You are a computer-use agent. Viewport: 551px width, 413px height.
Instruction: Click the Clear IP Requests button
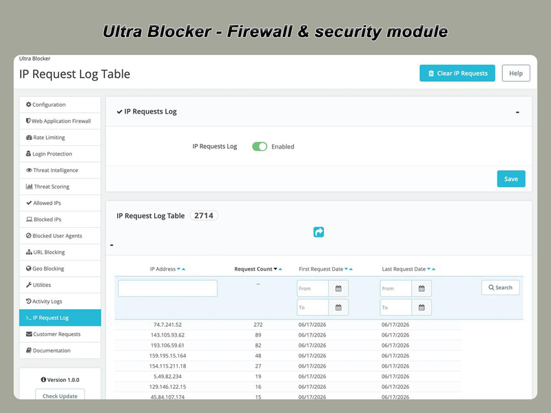click(457, 73)
